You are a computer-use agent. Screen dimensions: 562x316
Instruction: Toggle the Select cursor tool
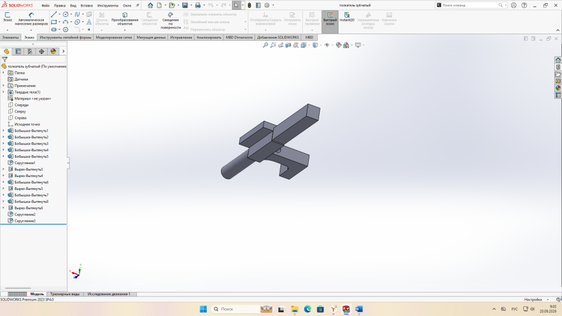click(x=236, y=5)
